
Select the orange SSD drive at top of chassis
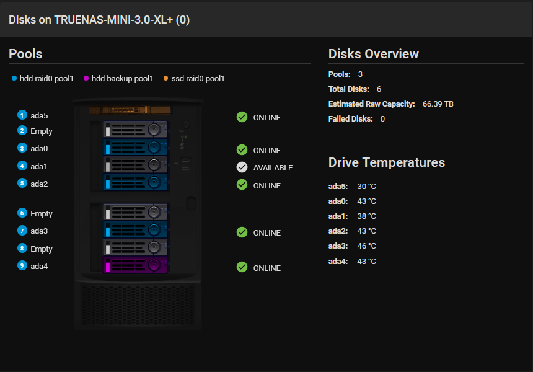[130, 110]
